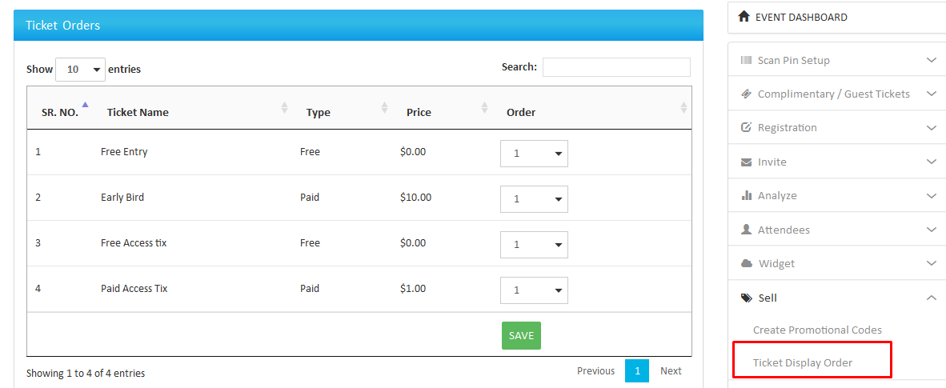Open the Order dropdown for Paid Access Tix
Viewport: 946px width, 388px height.
coord(534,290)
